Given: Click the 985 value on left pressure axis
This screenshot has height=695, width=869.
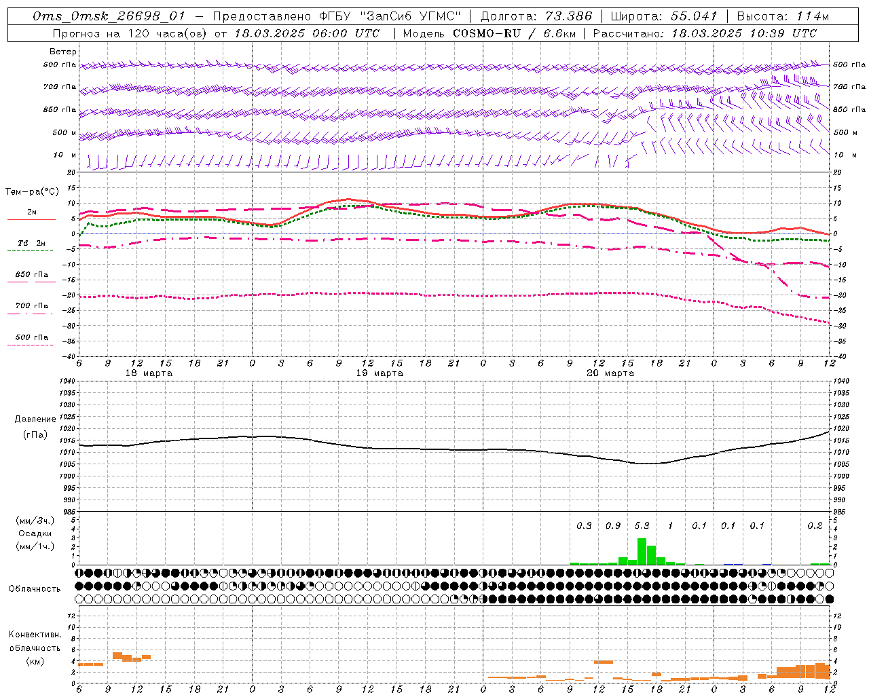Looking at the screenshot, I should [x=69, y=512].
